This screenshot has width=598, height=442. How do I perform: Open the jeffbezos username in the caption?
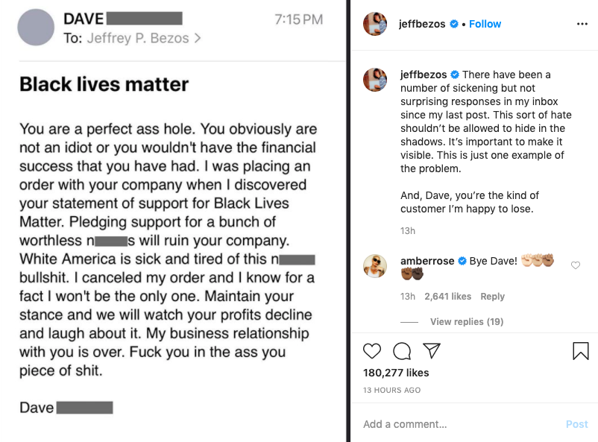[x=424, y=75]
